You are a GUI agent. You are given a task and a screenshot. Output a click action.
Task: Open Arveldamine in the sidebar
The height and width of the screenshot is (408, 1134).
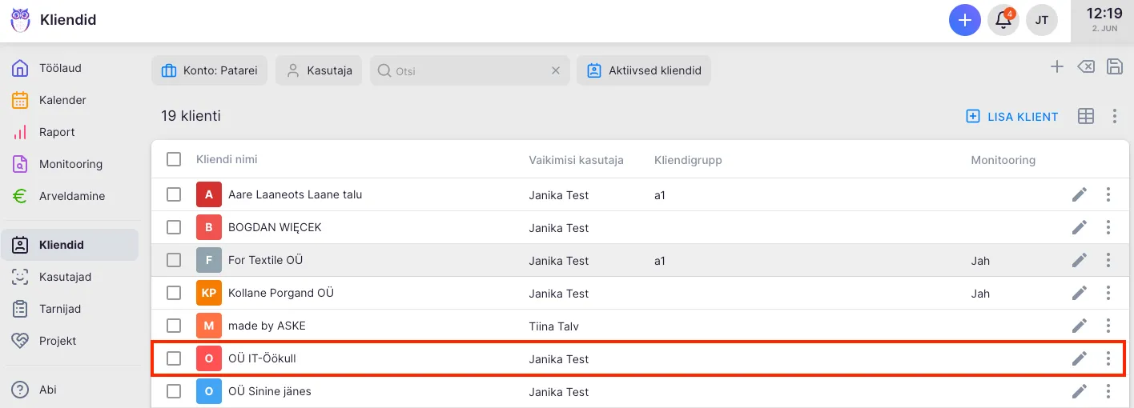click(x=71, y=196)
